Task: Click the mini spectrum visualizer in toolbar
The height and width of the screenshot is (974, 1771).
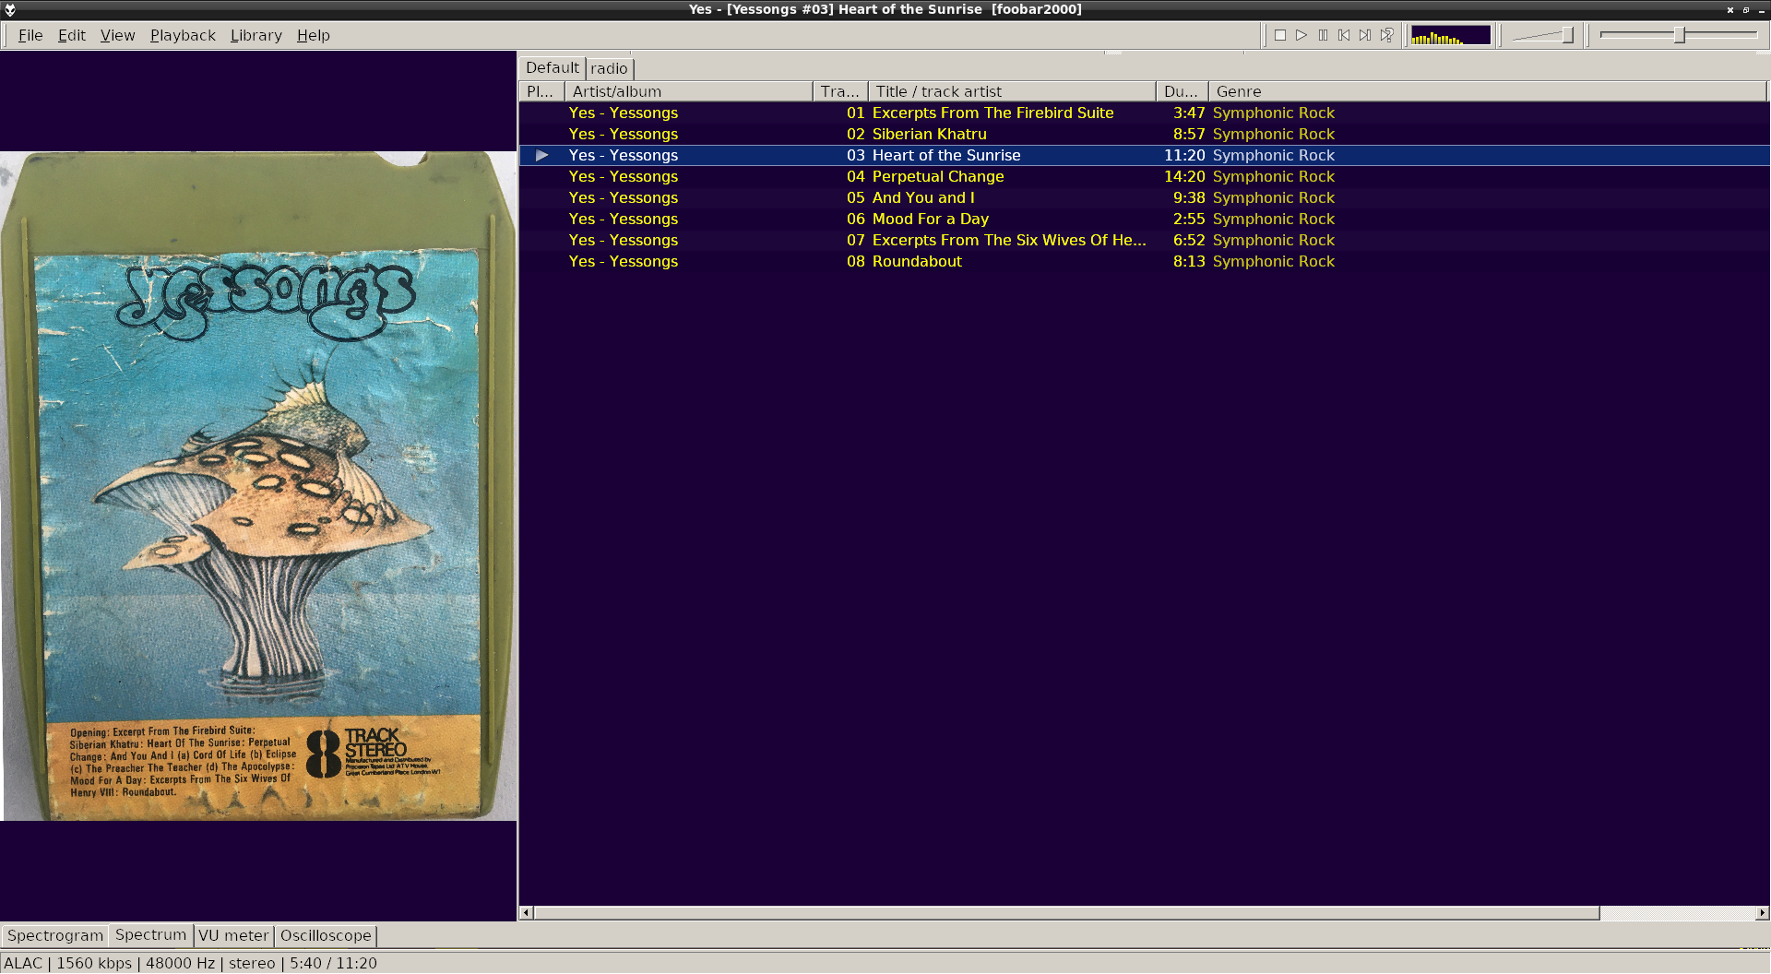Action: coord(1451,35)
